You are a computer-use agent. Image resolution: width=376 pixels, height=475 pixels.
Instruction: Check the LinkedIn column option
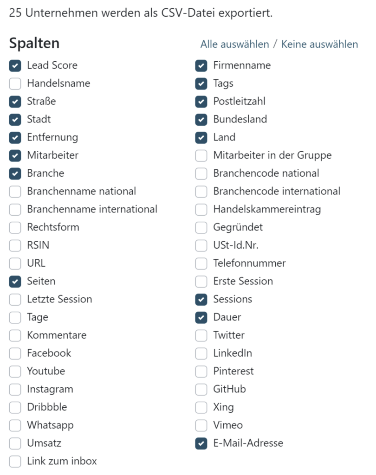201,353
